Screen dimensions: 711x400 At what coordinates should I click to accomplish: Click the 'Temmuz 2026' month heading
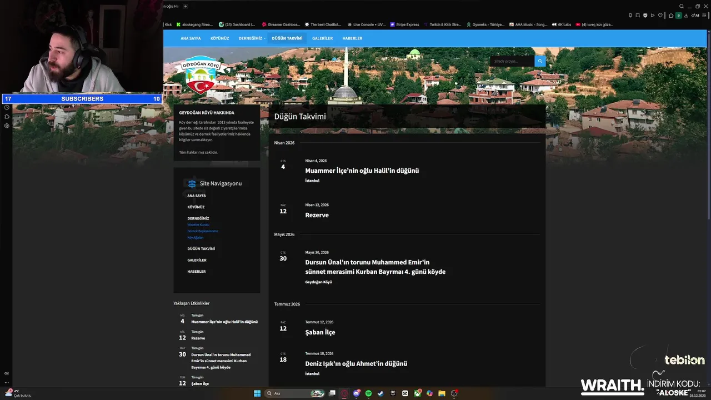pyautogui.click(x=287, y=304)
